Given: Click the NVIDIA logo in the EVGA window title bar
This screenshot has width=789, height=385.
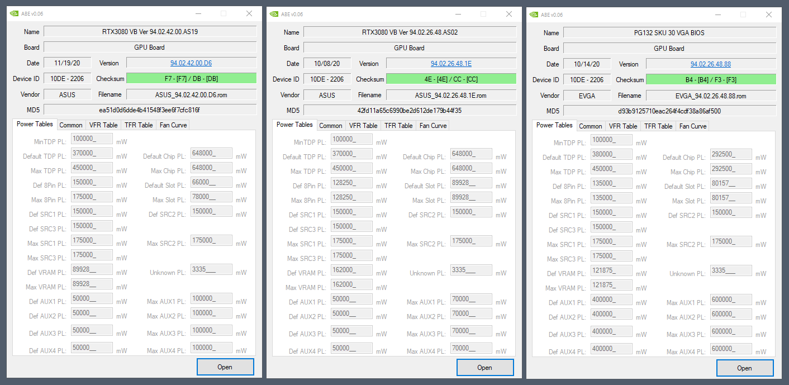Looking at the screenshot, I should coord(534,15).
